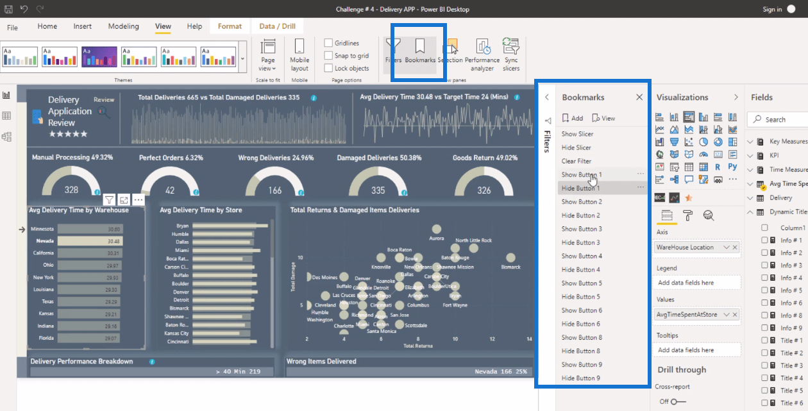Launch the Performance analyzer
This screenshot has width=808, height=411.
(x=482, y=54)
